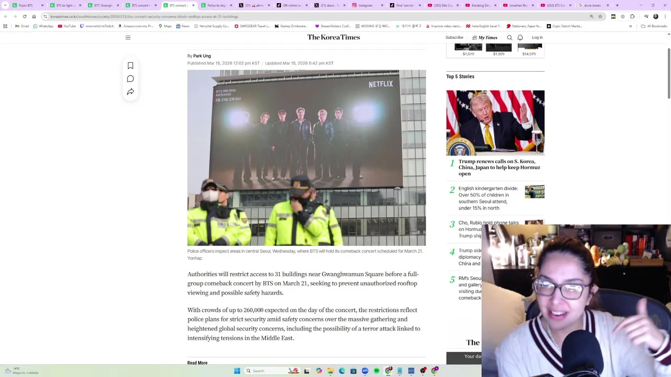This screenshot has width=671, height=377.
Task: Open browser zoom magnifier in address bar
Action: pyautogui.click(x=592, y=16)
